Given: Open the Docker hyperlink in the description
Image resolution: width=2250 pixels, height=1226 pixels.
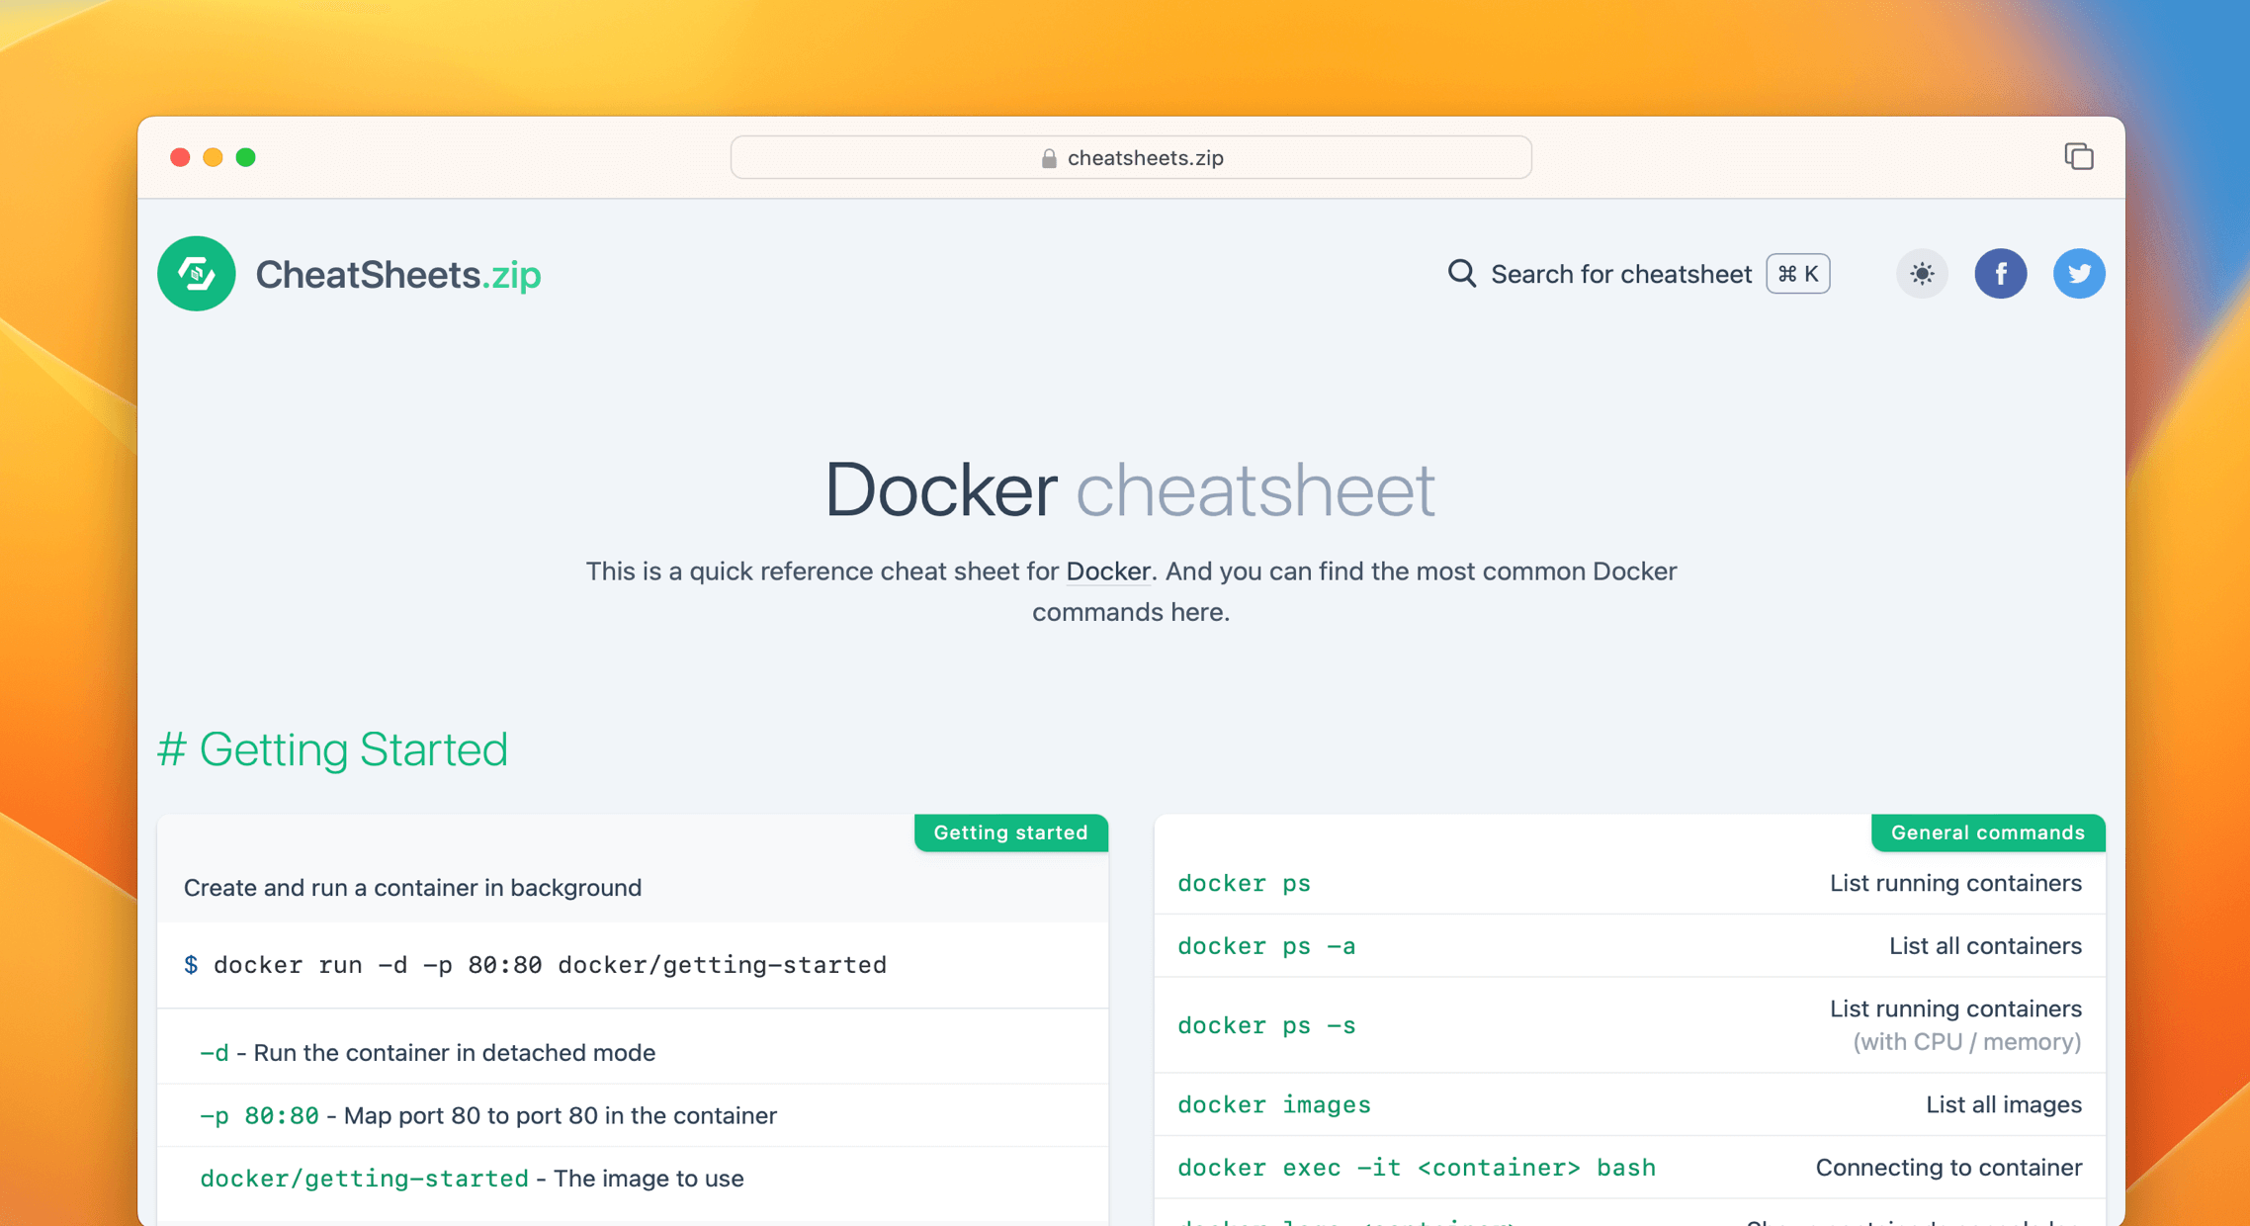Looking at the screenshot, I should click(1107, 571).
